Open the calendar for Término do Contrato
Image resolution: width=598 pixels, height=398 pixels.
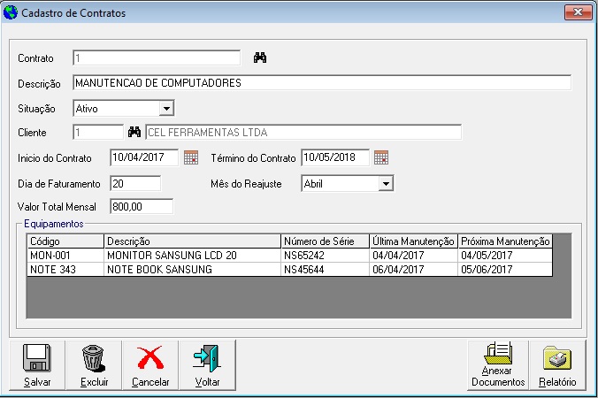pyautogui.click(x=381, y=157)
